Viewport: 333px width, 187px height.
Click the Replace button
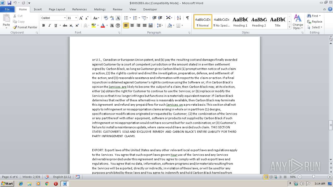pyautogui.click(x=315, y=22)
